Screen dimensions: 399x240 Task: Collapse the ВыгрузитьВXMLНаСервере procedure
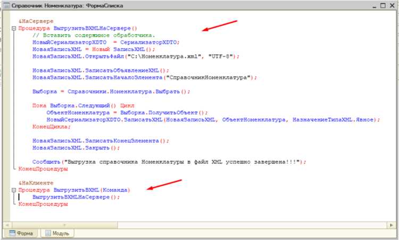point(14,29)
